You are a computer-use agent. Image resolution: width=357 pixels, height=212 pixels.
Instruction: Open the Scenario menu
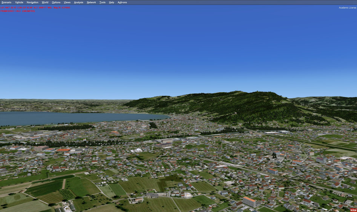(x=6, y=2)
